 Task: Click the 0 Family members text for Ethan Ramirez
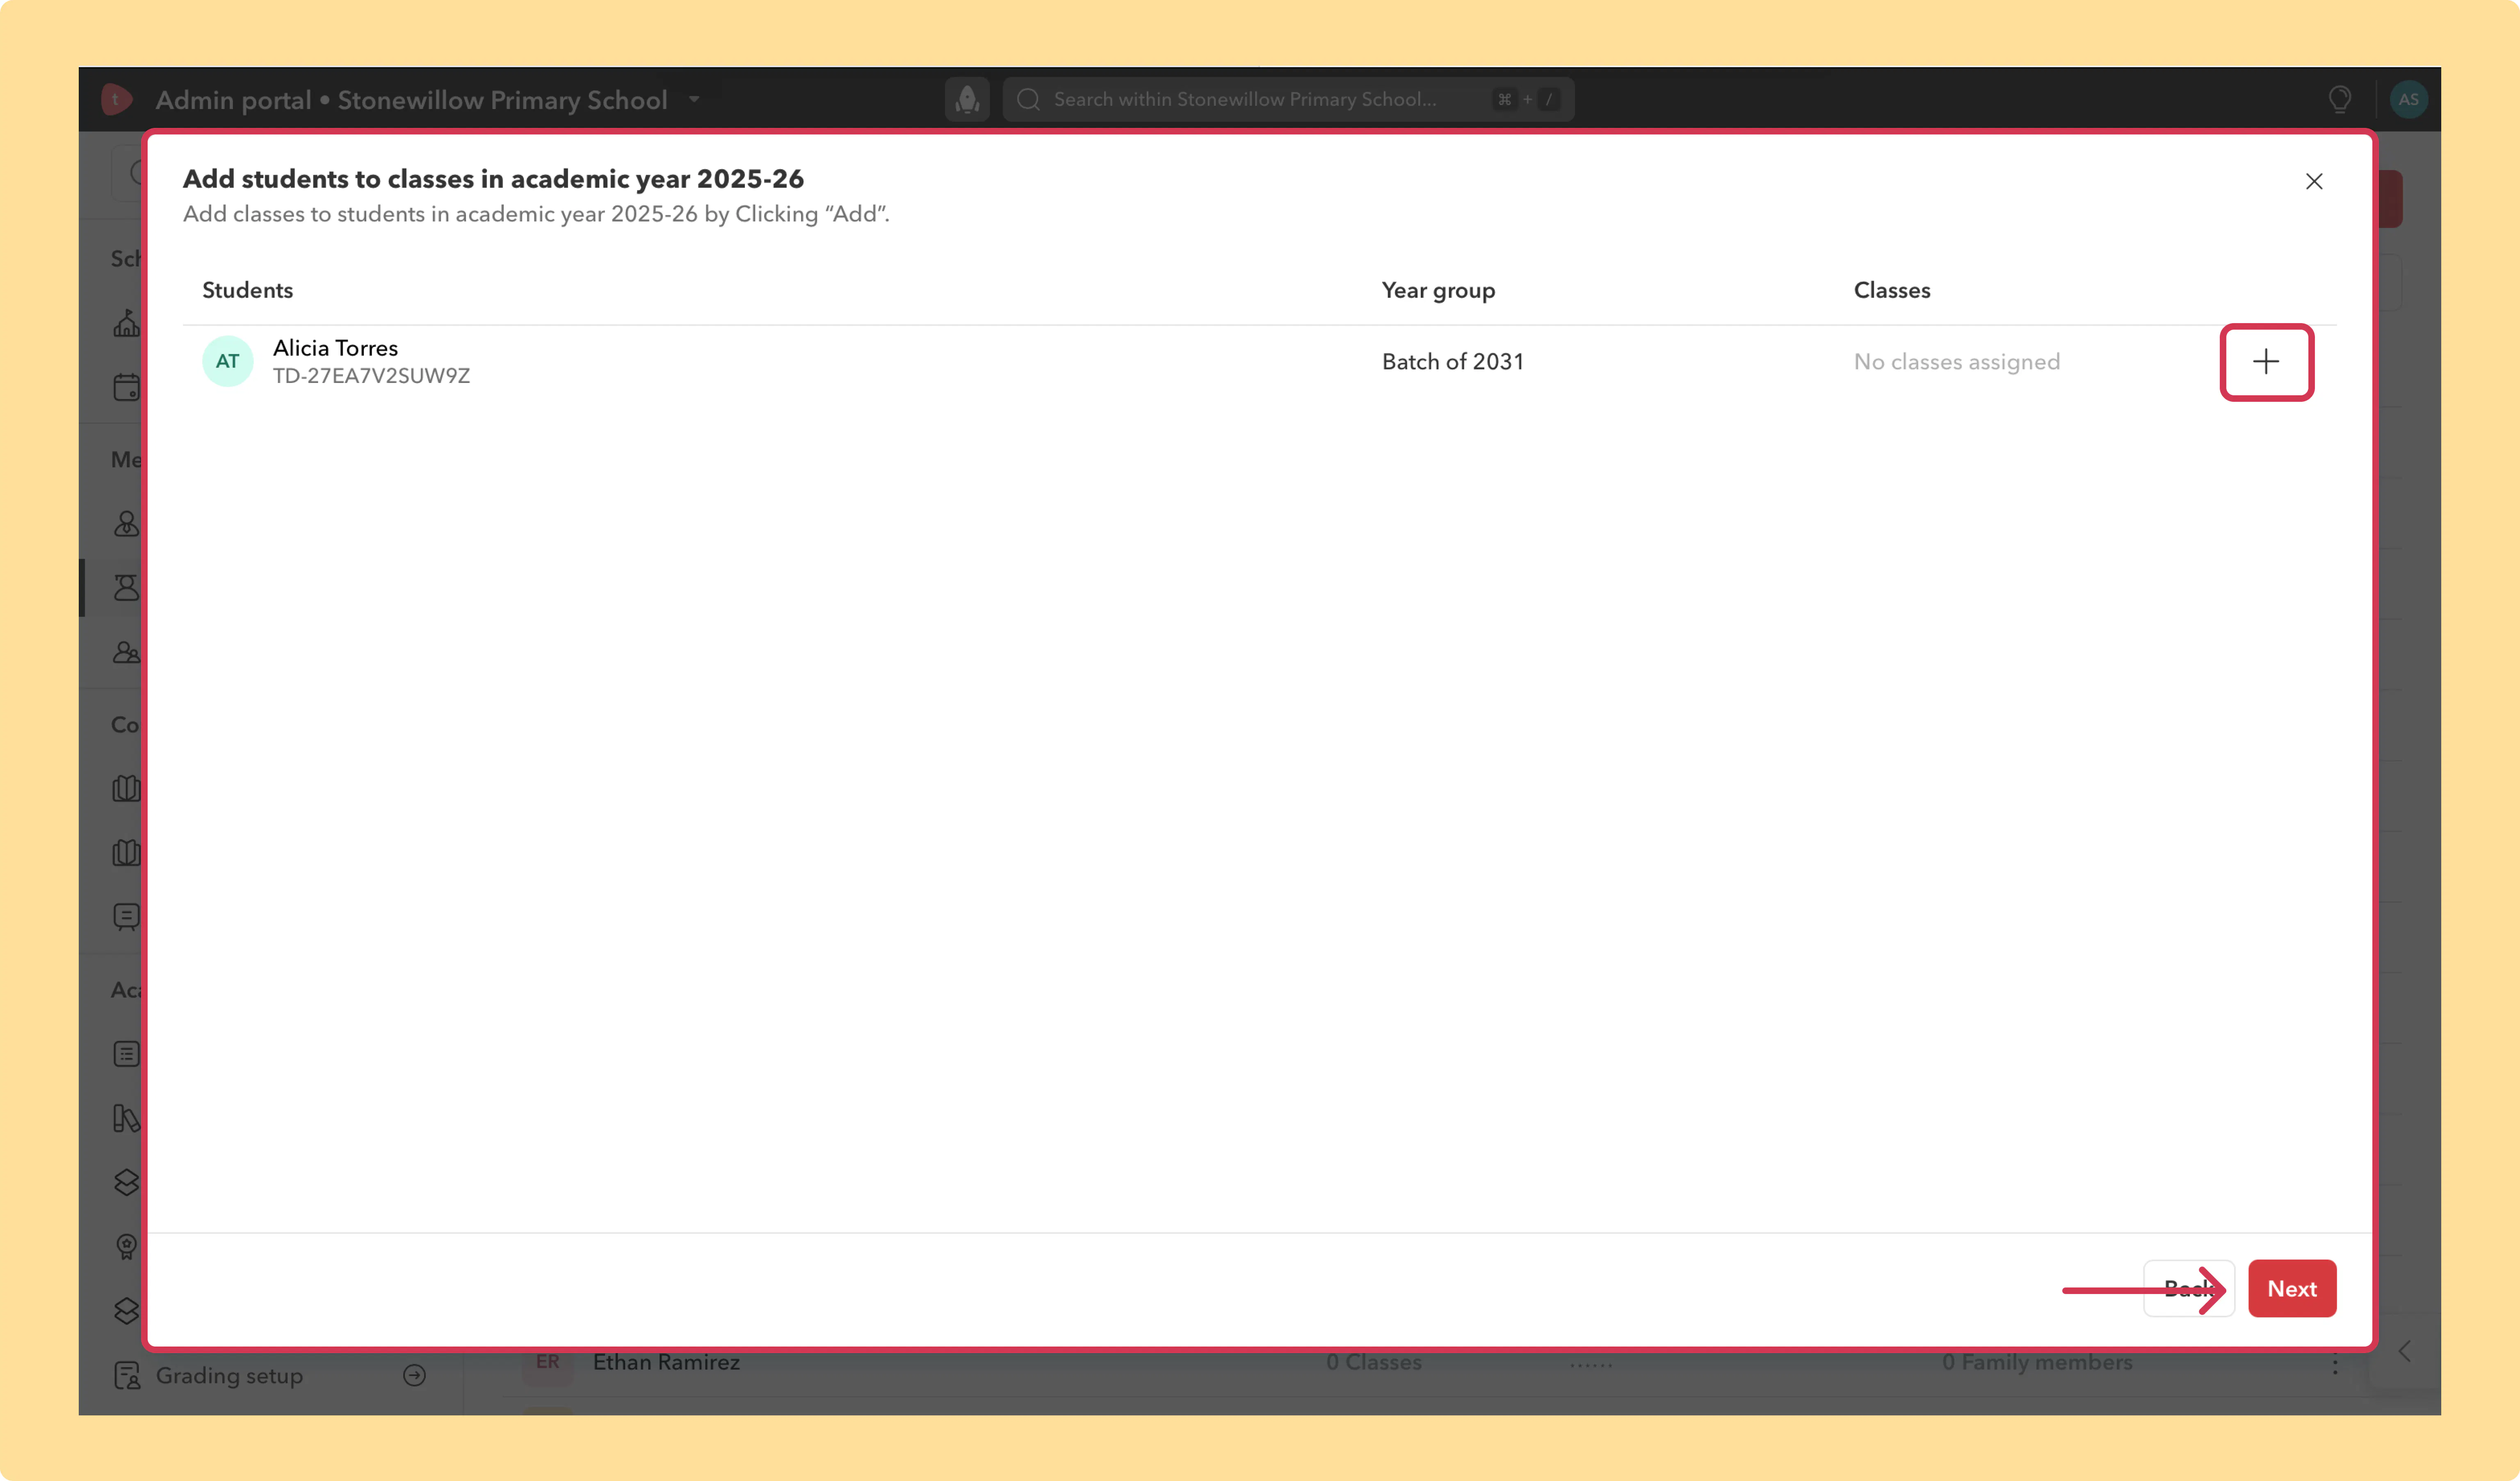coord(2037,1362)
